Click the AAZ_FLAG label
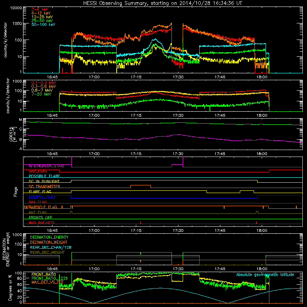The height and width of the screenshot is (307, 307). [x=38, y=213]
